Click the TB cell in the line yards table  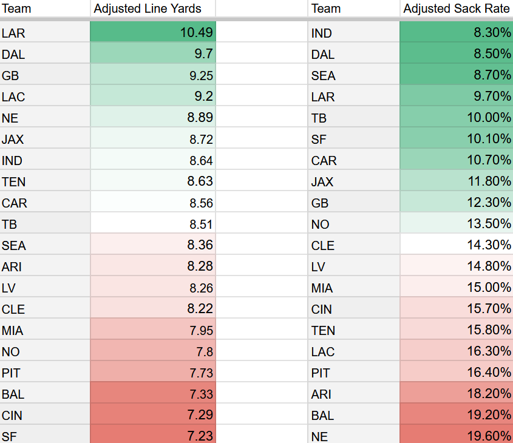[45, 224]
